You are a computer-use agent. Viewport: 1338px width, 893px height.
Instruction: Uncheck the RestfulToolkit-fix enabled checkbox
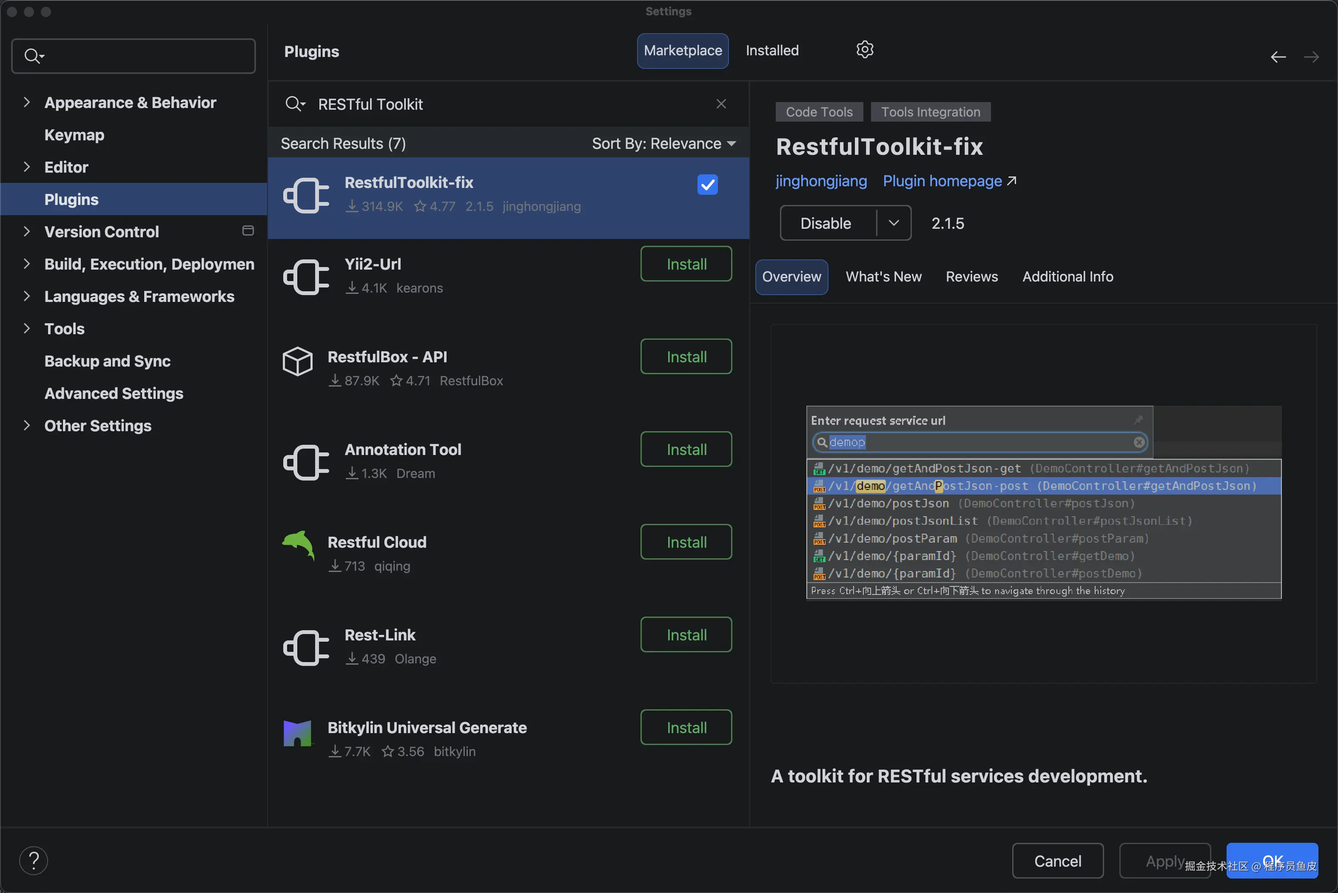(707, 185)
